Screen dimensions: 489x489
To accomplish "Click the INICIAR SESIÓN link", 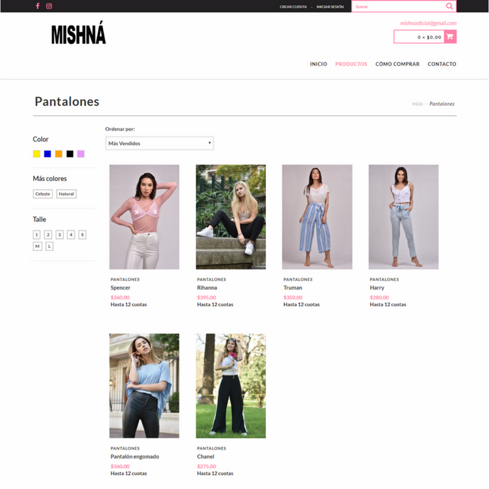I will click(330, 7).
